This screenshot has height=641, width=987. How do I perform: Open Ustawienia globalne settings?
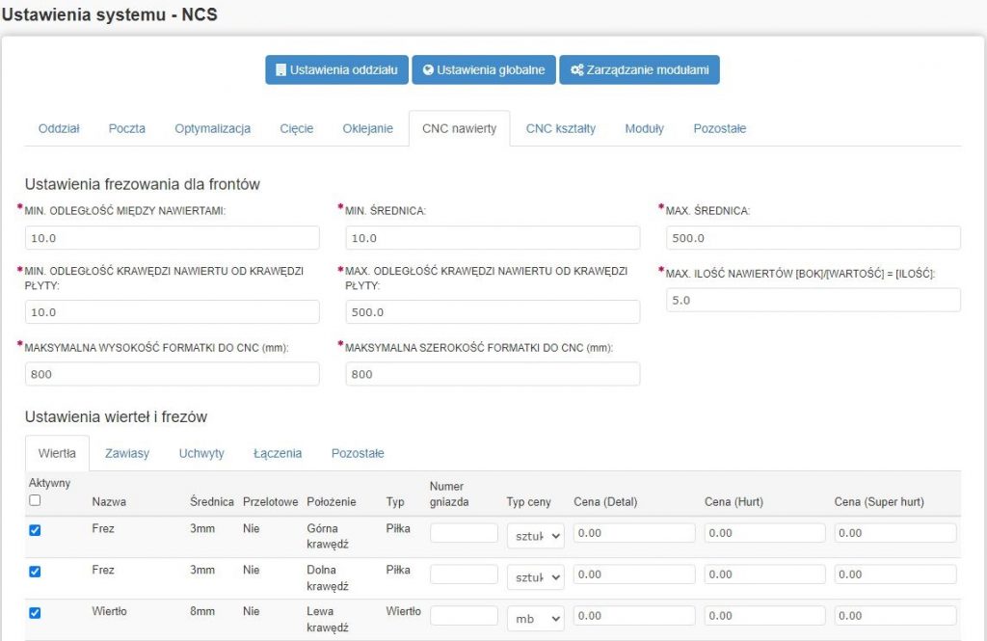click(x=484, y=70)
